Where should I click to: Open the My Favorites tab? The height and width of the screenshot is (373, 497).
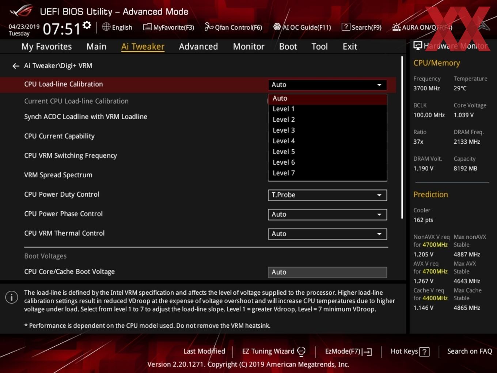pos(46,47)
